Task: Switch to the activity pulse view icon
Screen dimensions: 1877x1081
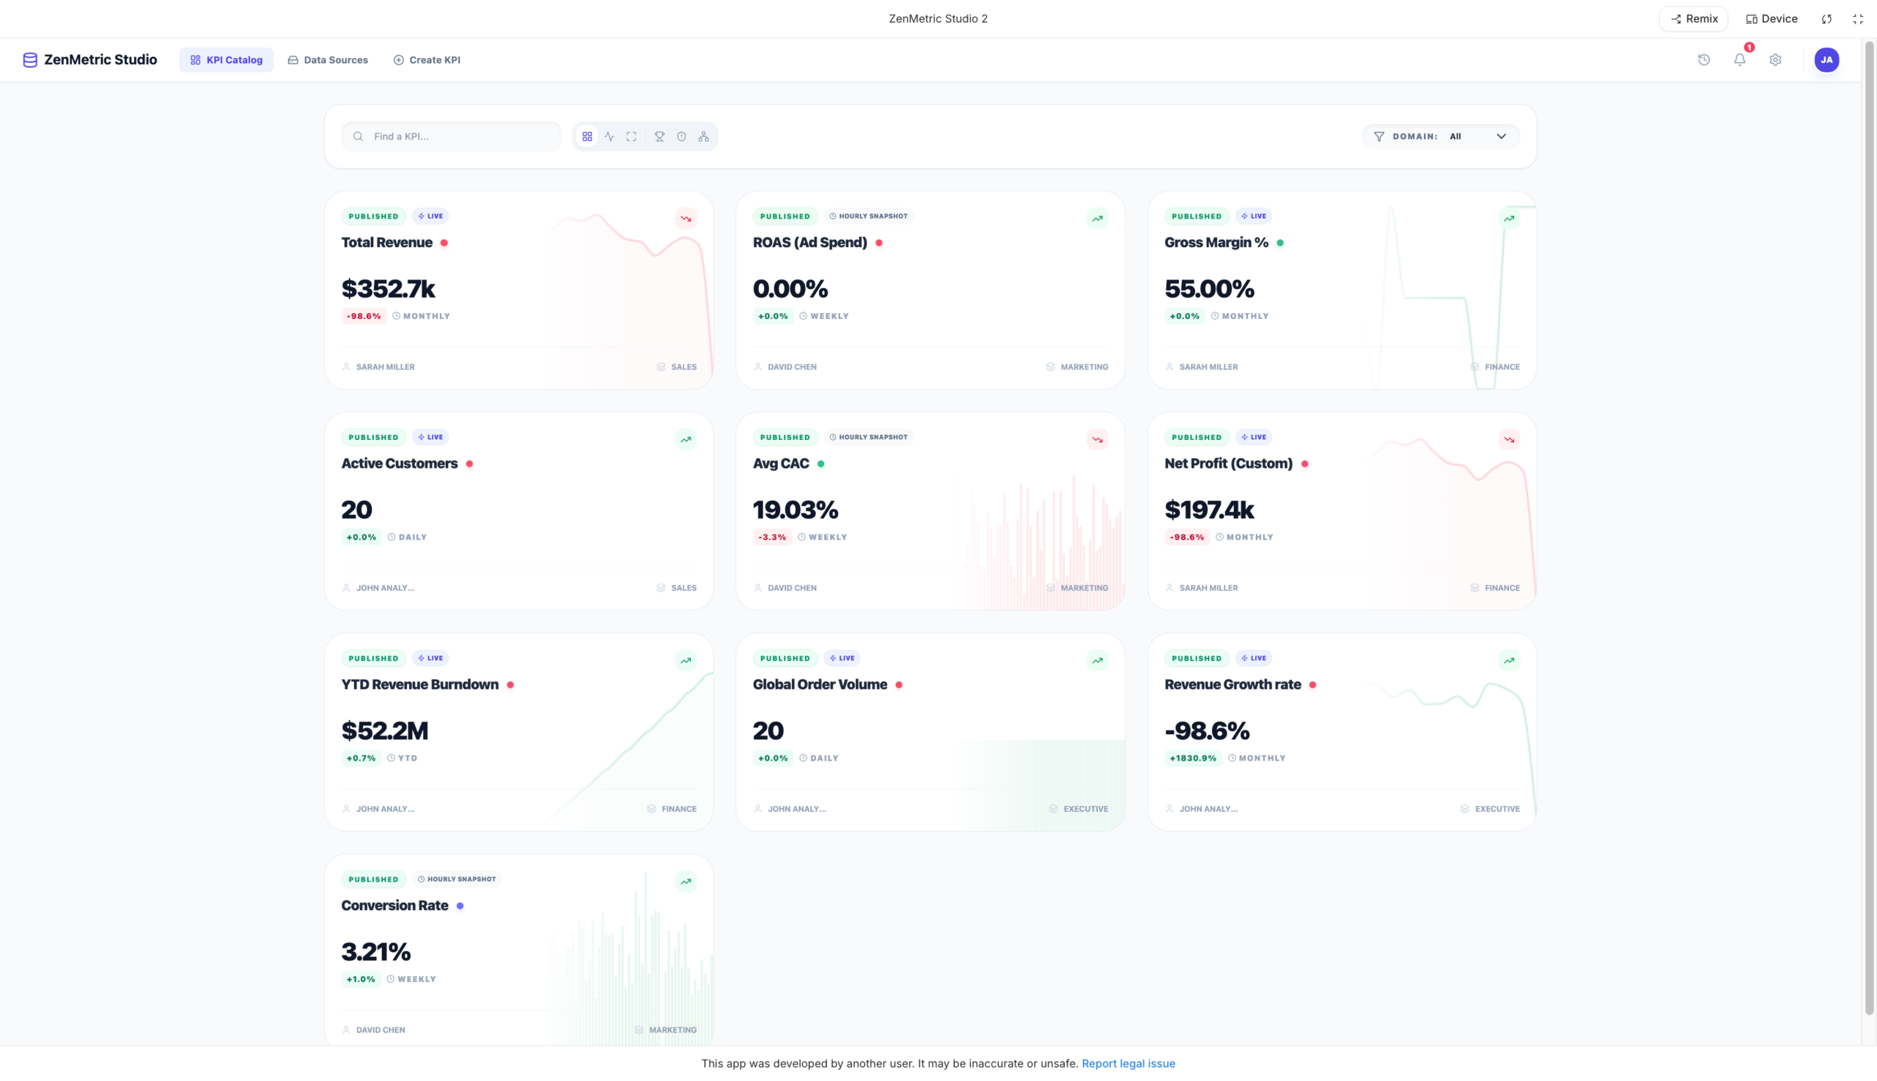Action: 609,136
